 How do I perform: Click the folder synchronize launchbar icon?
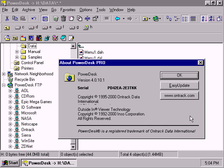tap(15, 38)
